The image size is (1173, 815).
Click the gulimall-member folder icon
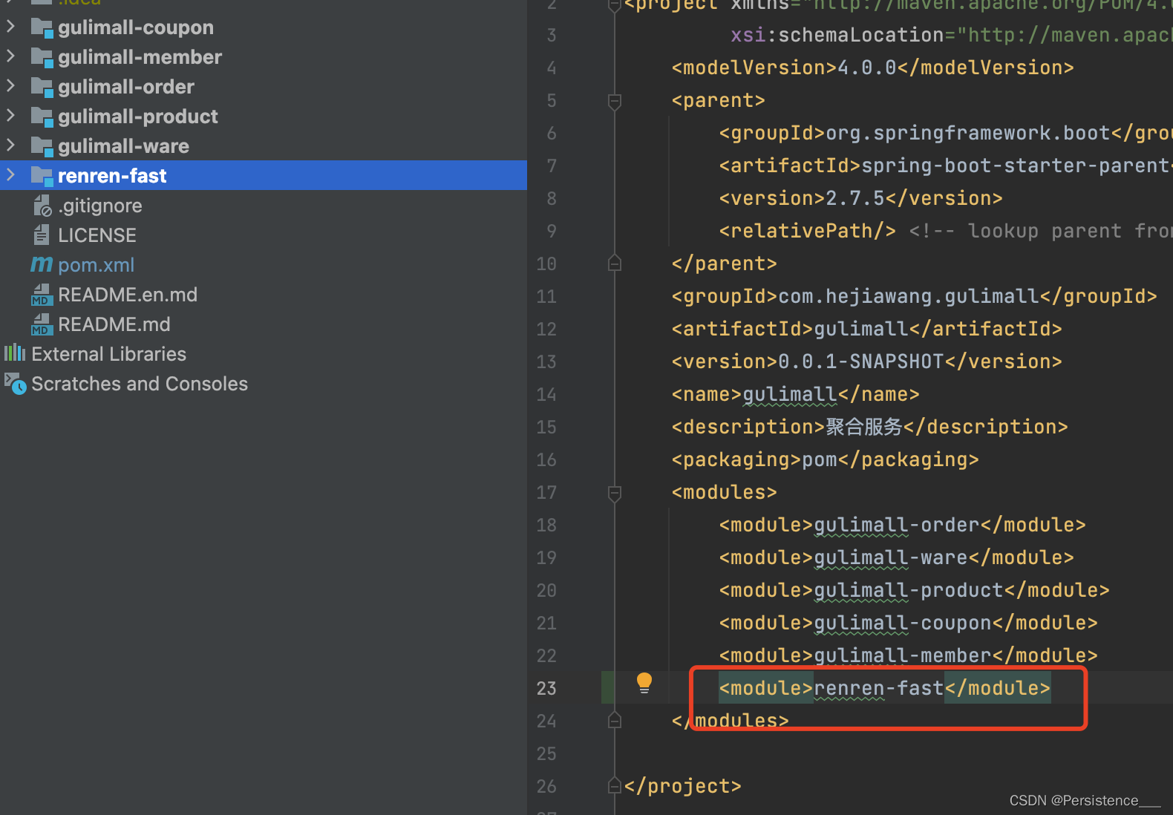(x=42, y=57)
